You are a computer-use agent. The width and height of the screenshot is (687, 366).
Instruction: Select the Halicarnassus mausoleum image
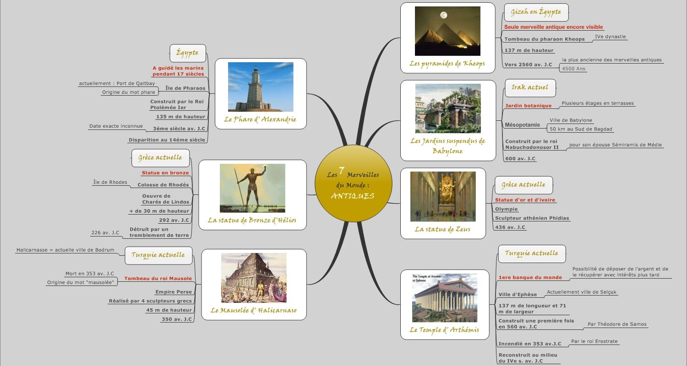pos(254,278)
